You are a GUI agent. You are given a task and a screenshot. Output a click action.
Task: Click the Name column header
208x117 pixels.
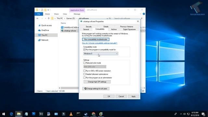point(63,23)
